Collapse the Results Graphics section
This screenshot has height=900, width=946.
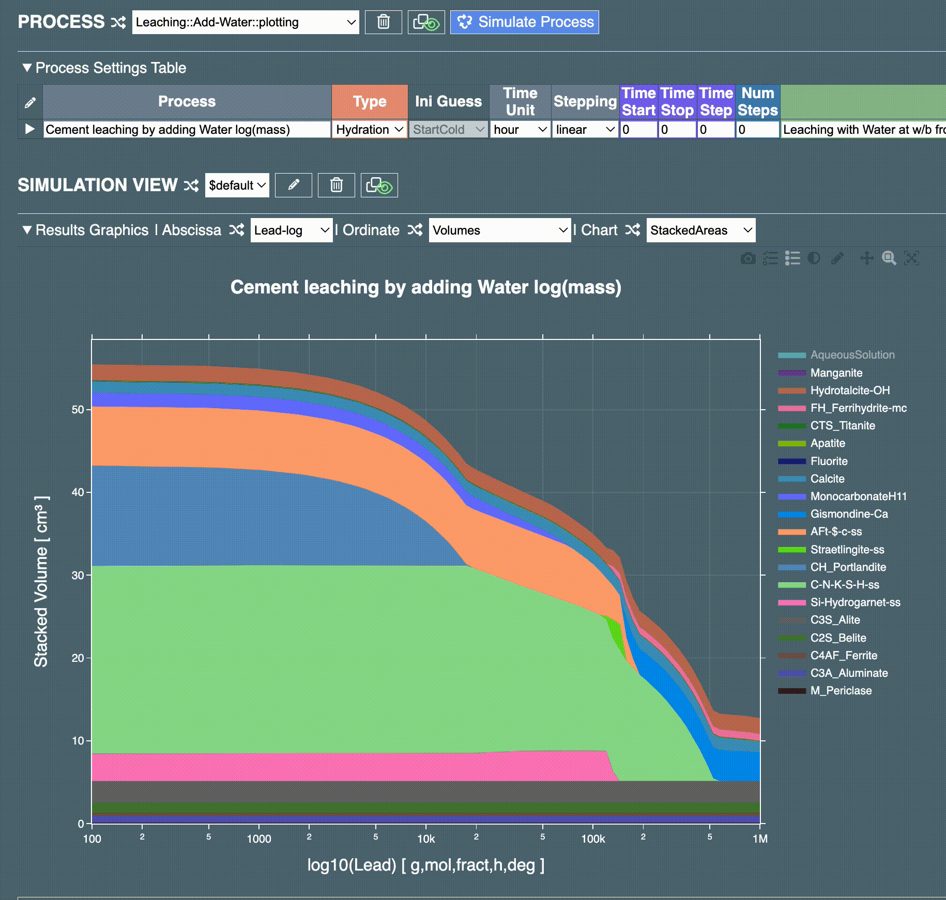[x=27, y=230]
